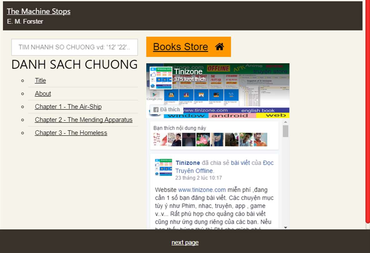This screenshot has height=253, width=370.
Task: Click the first fan profile thumbnail
Action: tap(160, 140)
